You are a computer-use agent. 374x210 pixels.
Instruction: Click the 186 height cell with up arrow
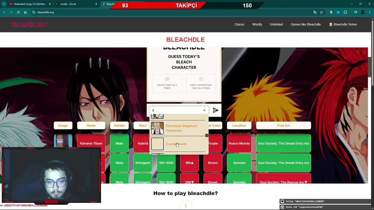click(189, 163)
